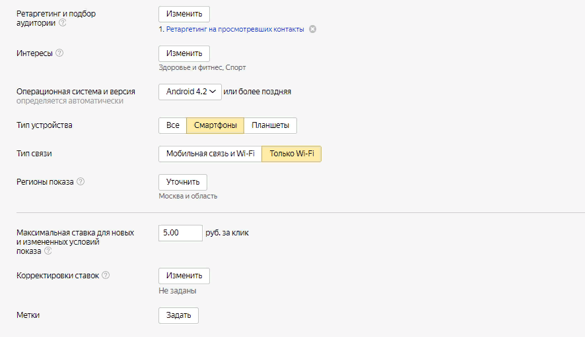Open help hint beside Корректировки ставок

[106, 276]
